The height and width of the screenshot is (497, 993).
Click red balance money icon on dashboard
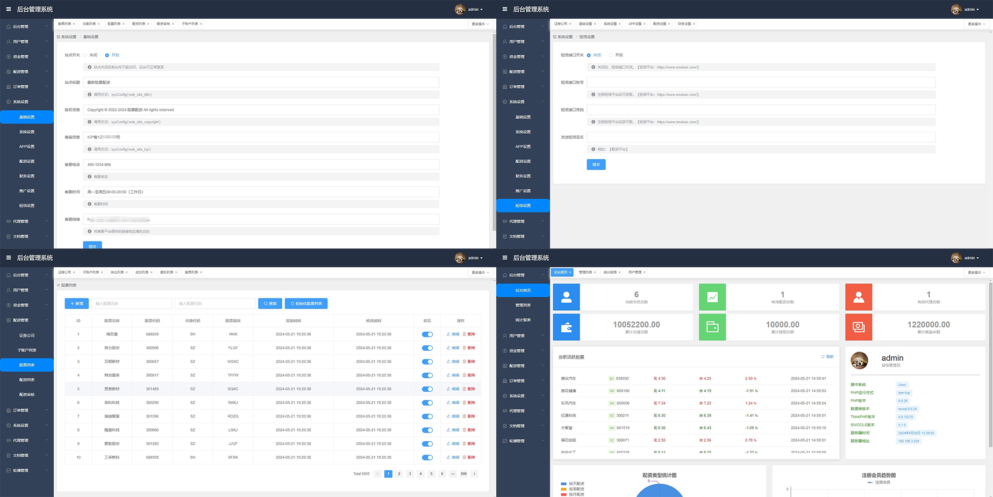[859, 327]
